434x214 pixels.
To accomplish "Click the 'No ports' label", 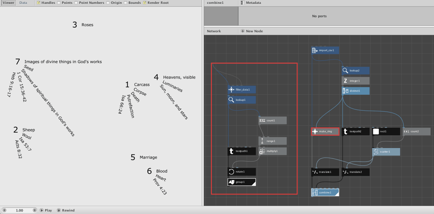I will click(319, 16).
